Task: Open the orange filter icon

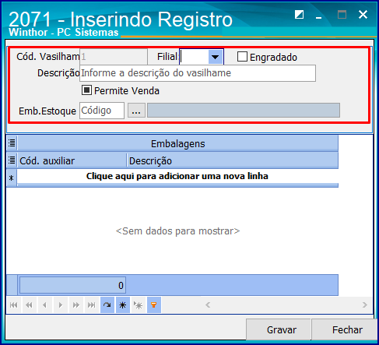Action: [x=154, y=305]
